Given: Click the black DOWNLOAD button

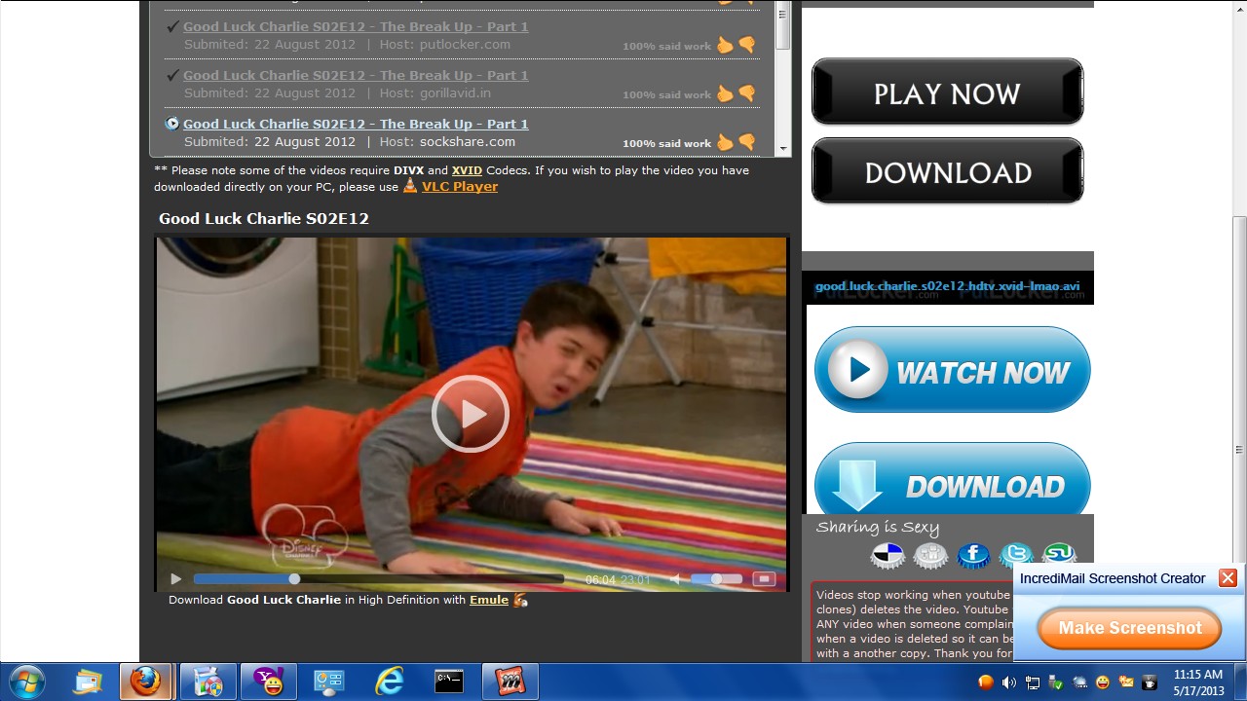Looking at the screenshot, I should pyautogui.click(x=947, y=170).
